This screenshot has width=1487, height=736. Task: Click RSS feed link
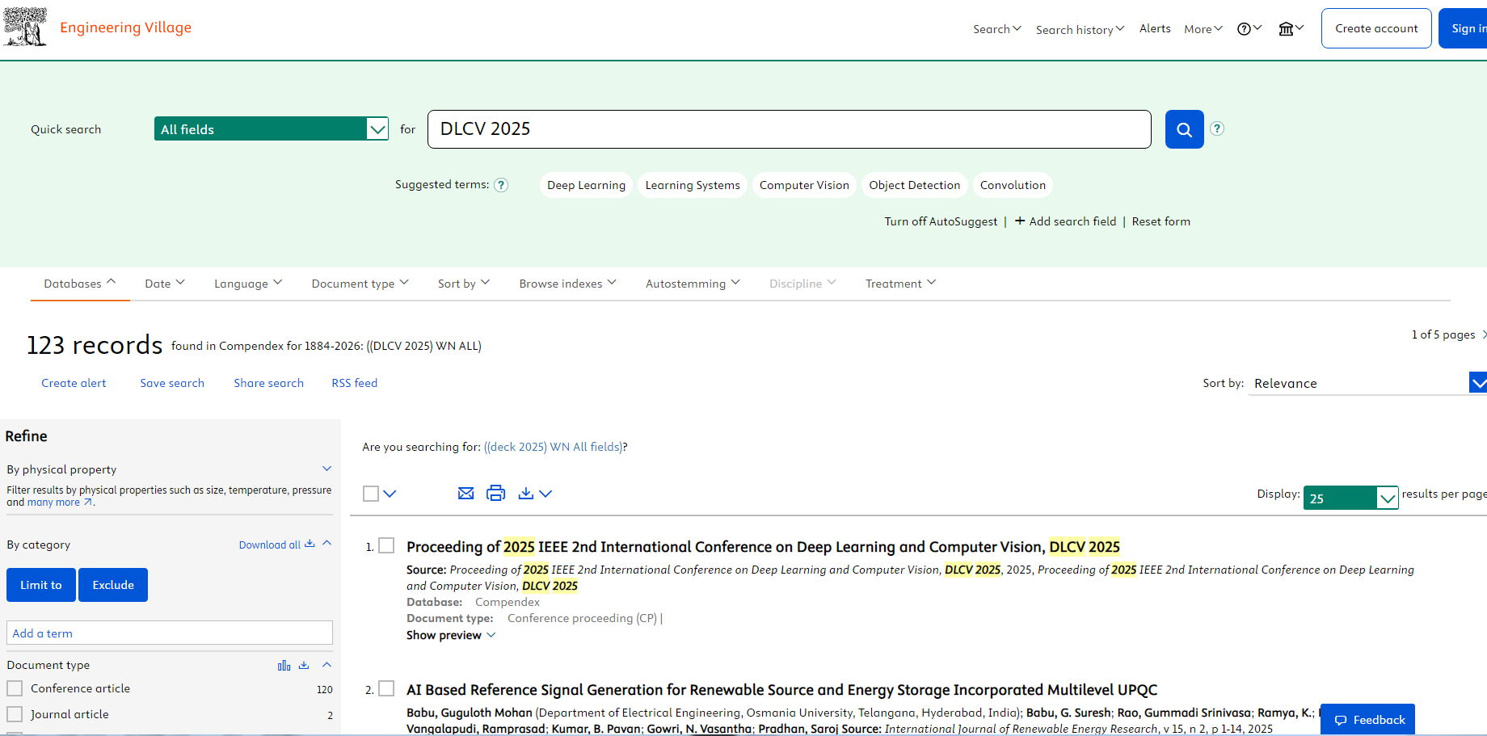(354, 383)
